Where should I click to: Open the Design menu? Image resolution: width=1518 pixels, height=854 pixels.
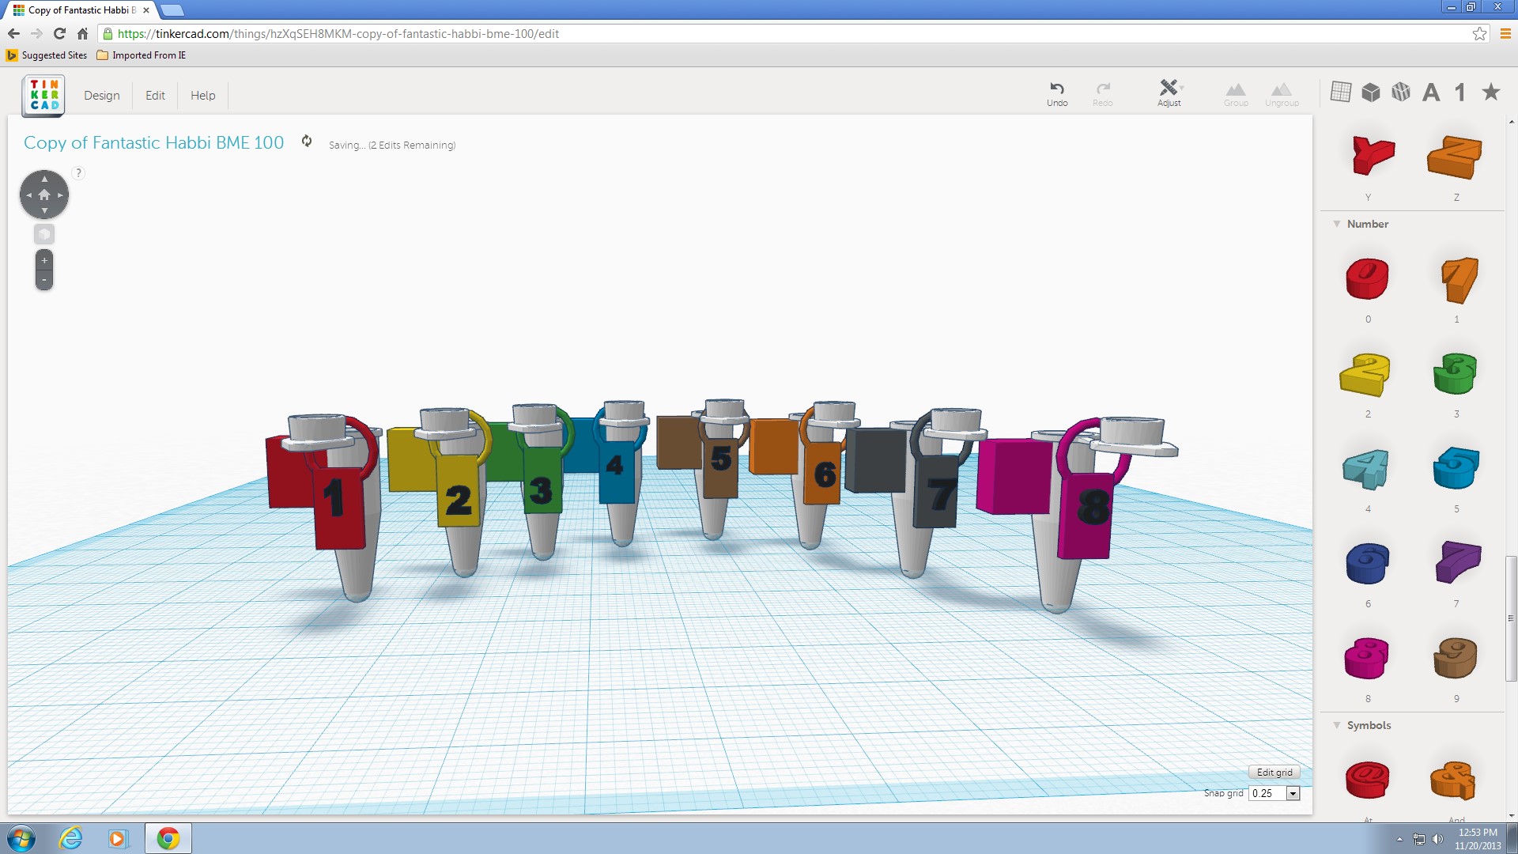(x=102, y=95)
